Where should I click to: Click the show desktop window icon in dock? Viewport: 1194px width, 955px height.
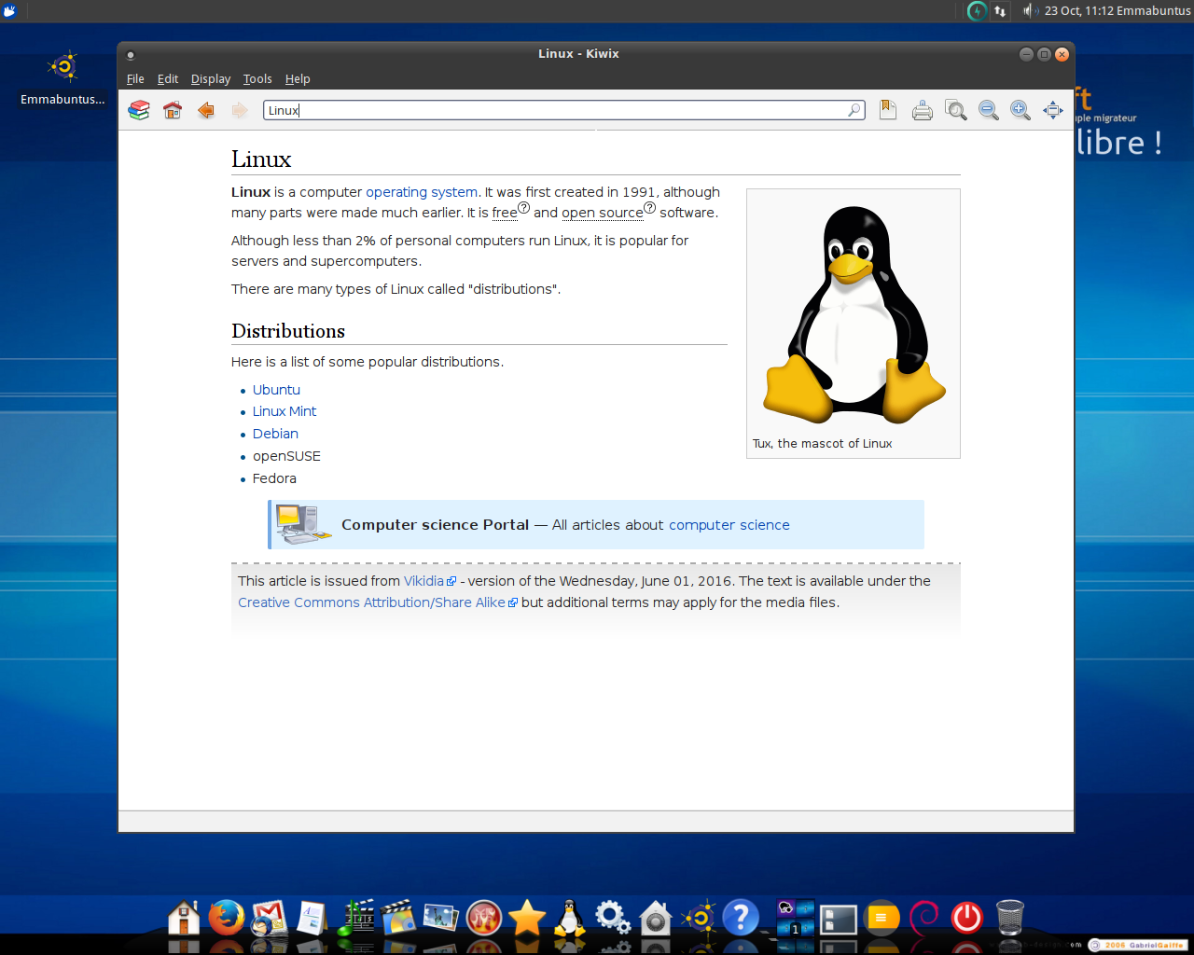point(839,920)
